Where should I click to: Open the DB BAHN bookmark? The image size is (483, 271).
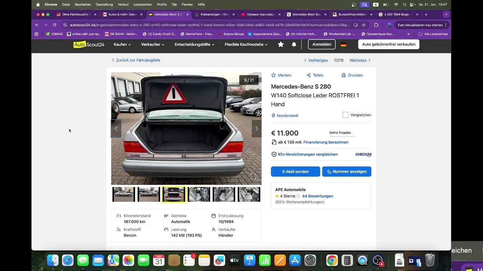121,34
